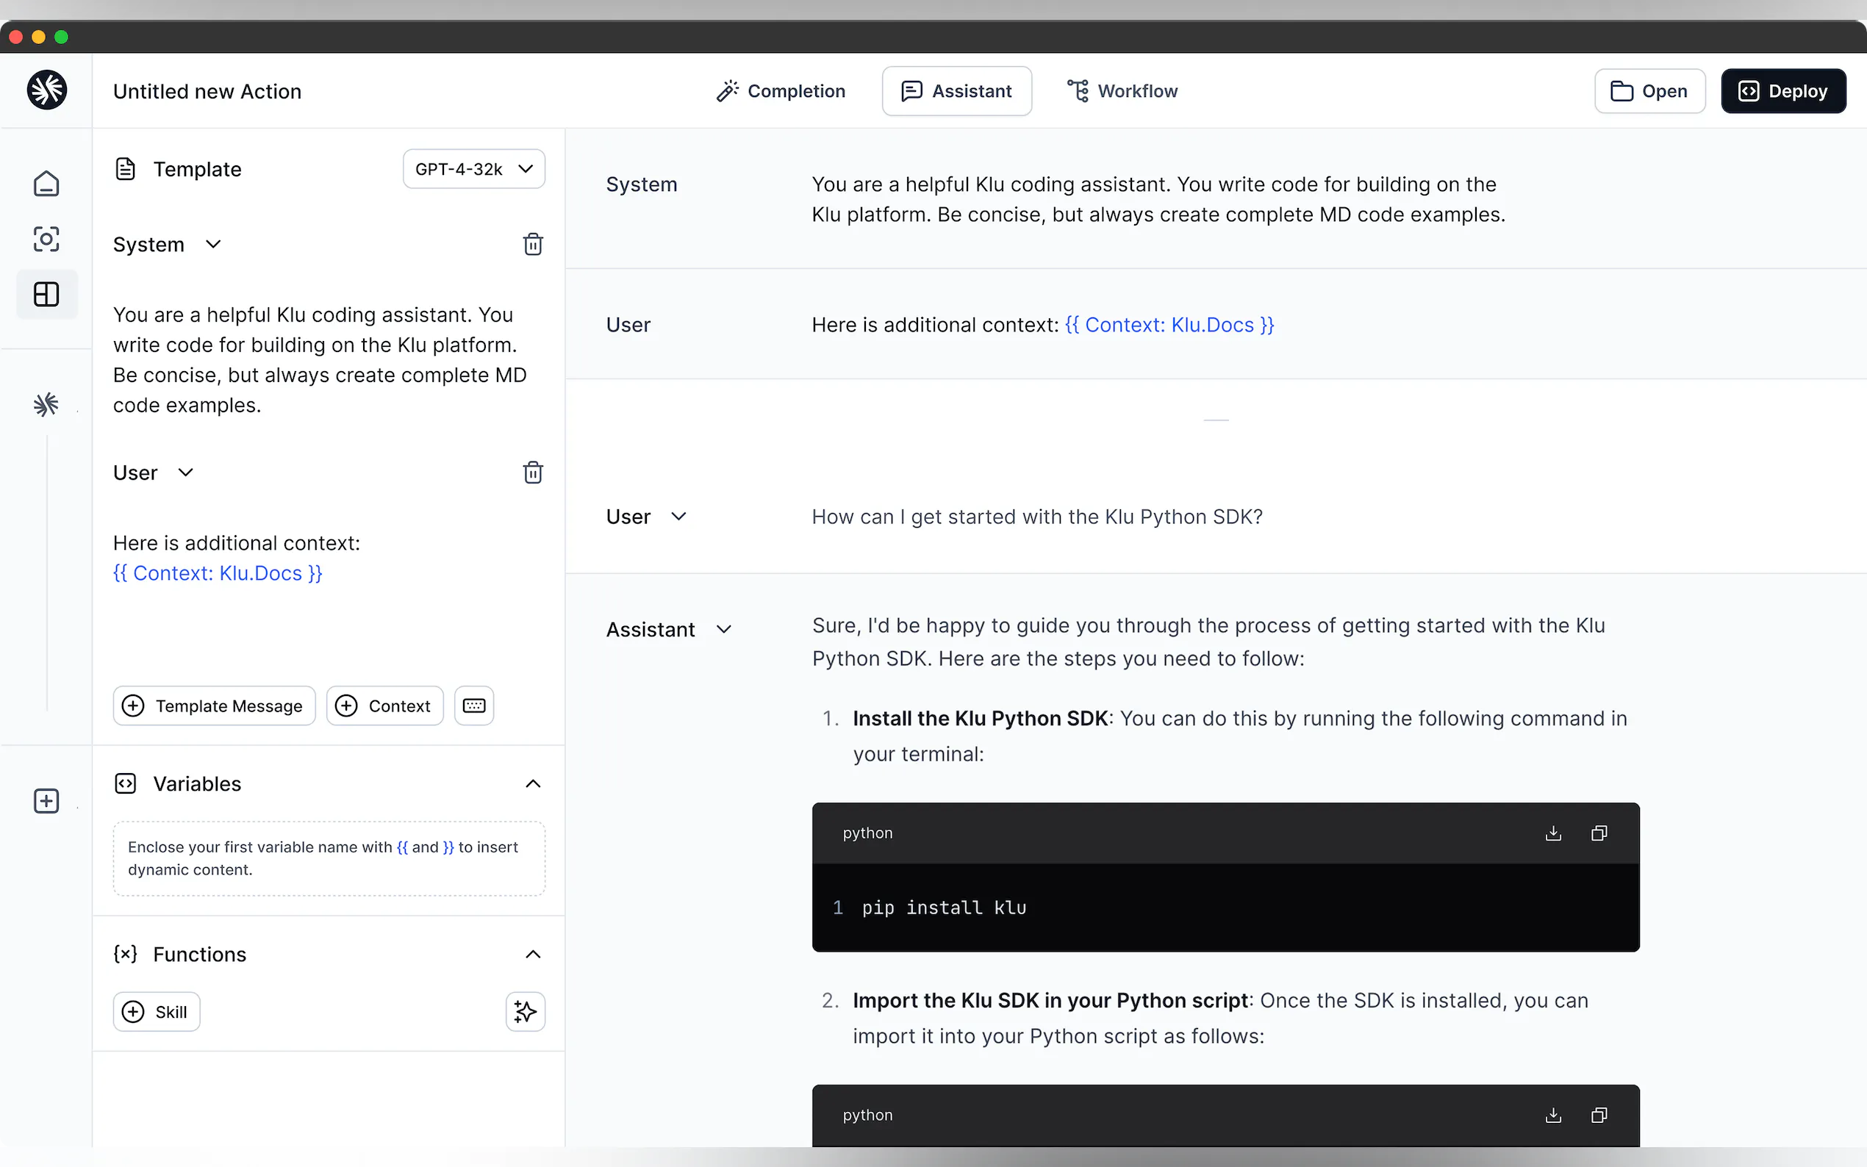Open the home icon in sidebar

click(x=46, y=184)
